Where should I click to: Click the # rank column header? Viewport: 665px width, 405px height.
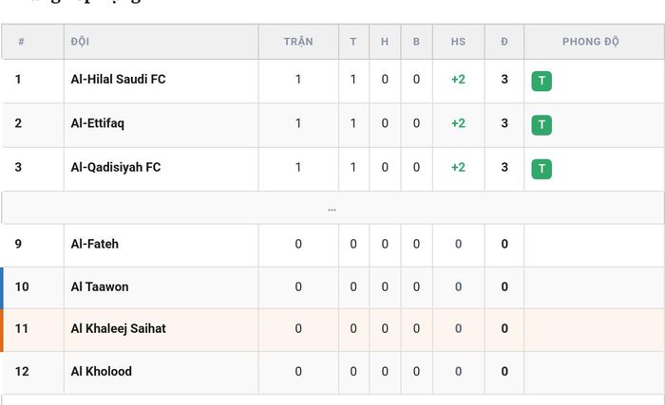21,42
